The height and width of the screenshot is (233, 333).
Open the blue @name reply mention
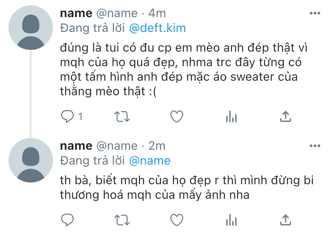(150, 161)
